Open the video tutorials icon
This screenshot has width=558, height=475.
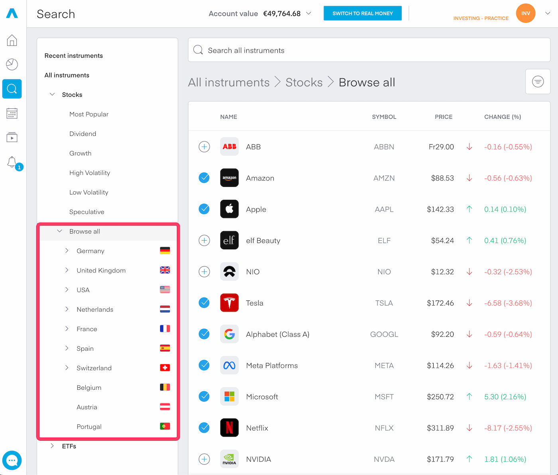click(x=12, y=137)
